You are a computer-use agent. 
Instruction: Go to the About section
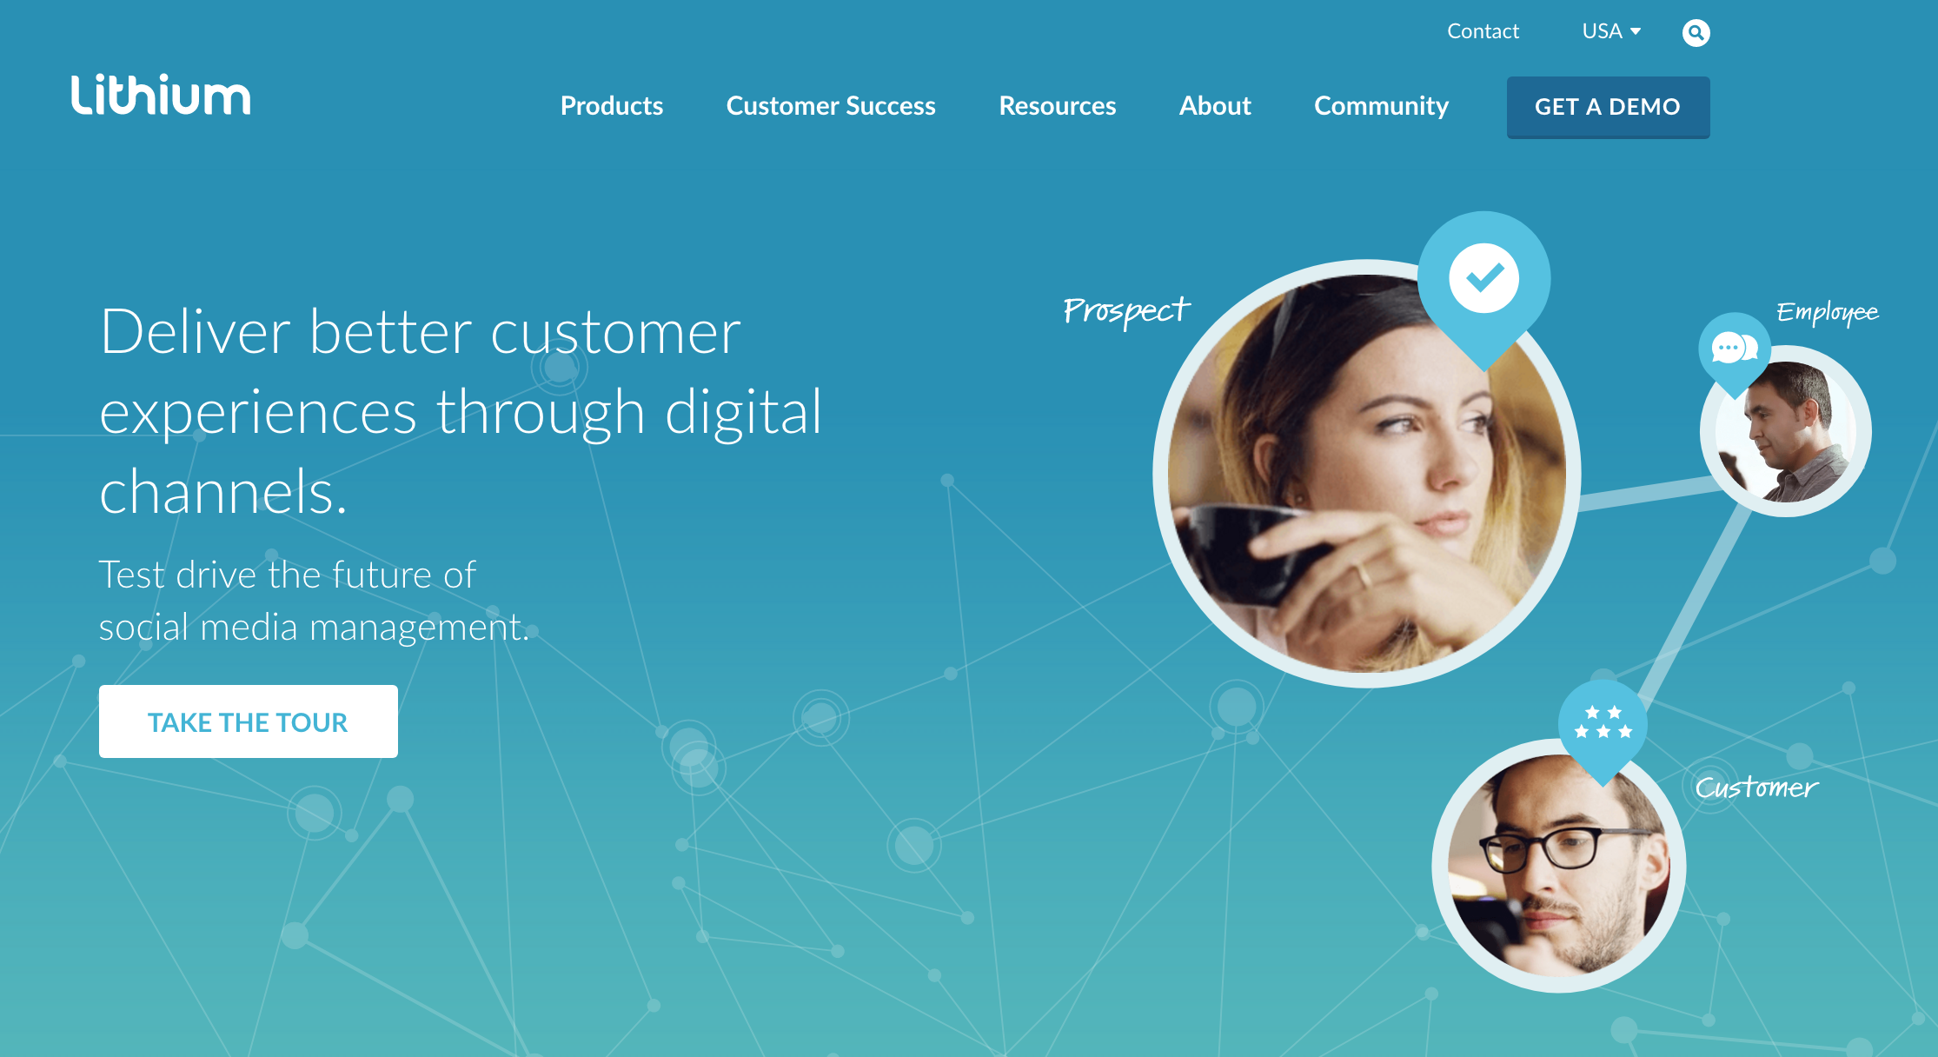pos(1215,106)
